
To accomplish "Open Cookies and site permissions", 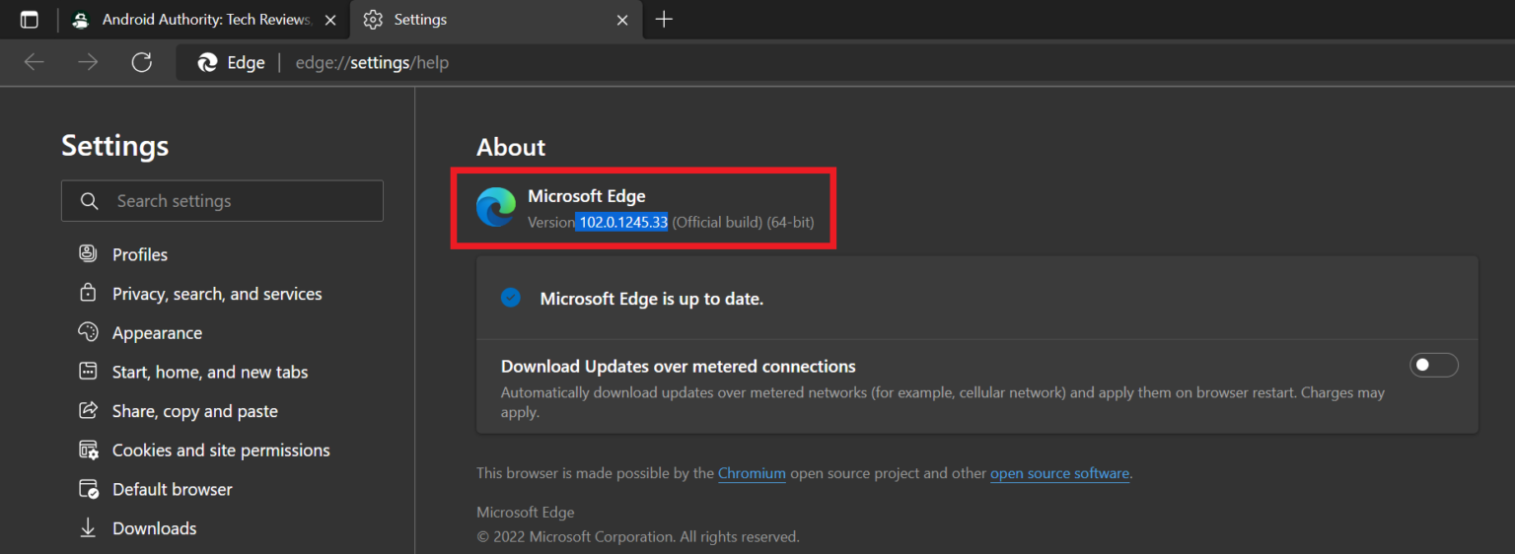I will (221, 450).
